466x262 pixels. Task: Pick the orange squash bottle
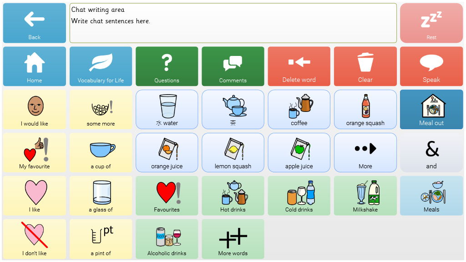pos(365,109)
